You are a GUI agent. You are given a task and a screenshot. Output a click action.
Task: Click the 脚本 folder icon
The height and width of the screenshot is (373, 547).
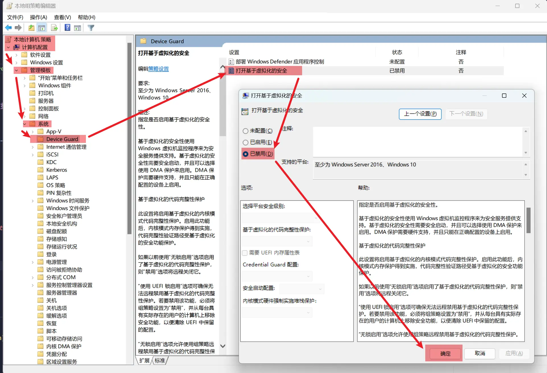(x=41, y=331)
